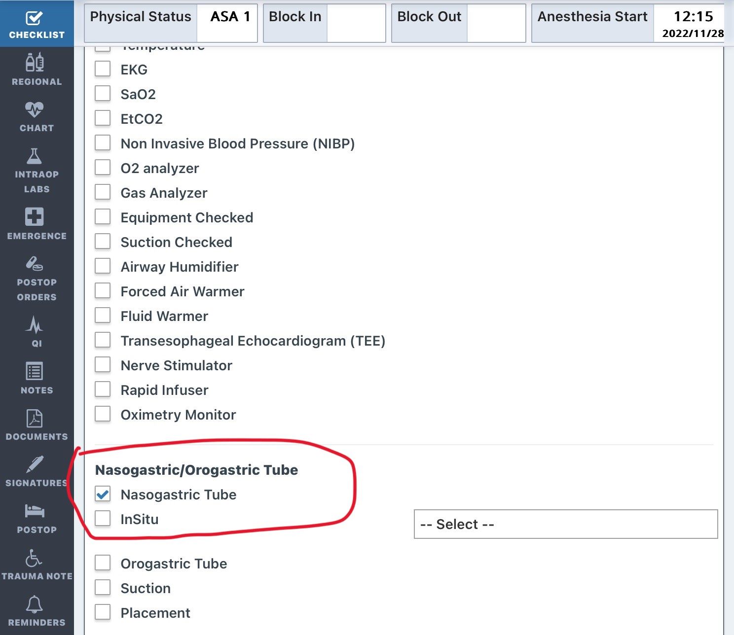Open the Intraop Labs flask icon

tap(34, 156)
